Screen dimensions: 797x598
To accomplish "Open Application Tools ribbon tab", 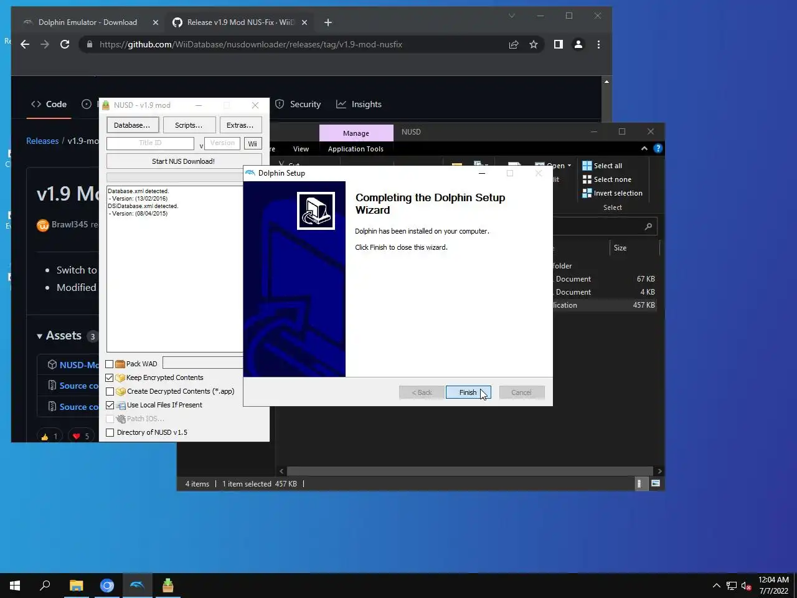I will (x=356, y=149).
